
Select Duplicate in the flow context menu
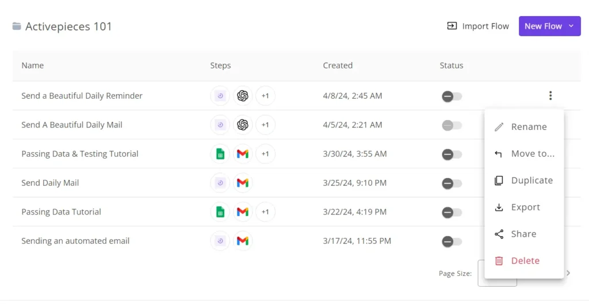531,180
